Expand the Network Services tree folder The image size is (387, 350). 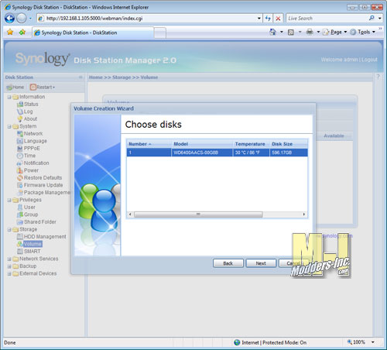pyautogui.click(x=9, y=259)
